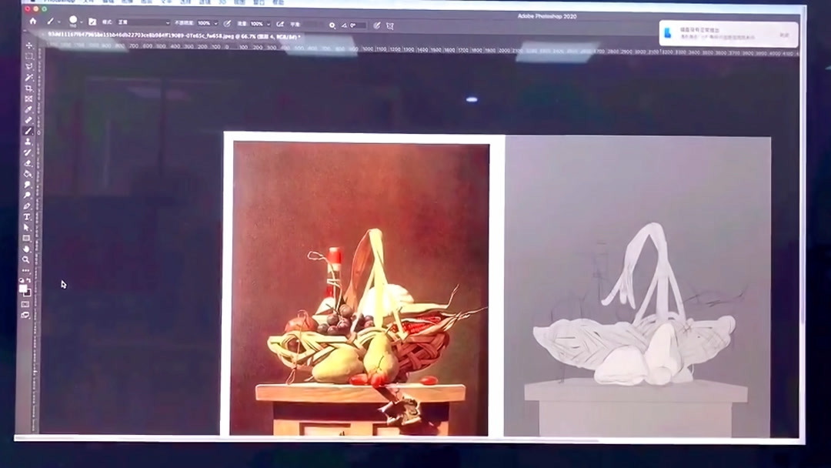831x468 pixels.
Task: Toggle Quick Mask mode at the toolbar bottom
Action: point(25,305)
